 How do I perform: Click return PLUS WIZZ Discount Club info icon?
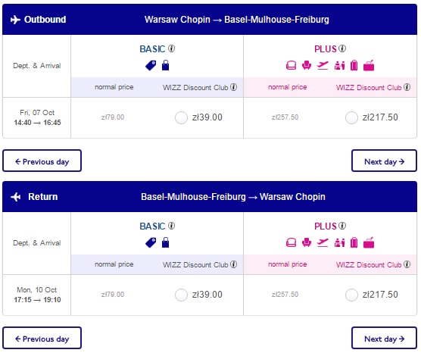[407, 264]
